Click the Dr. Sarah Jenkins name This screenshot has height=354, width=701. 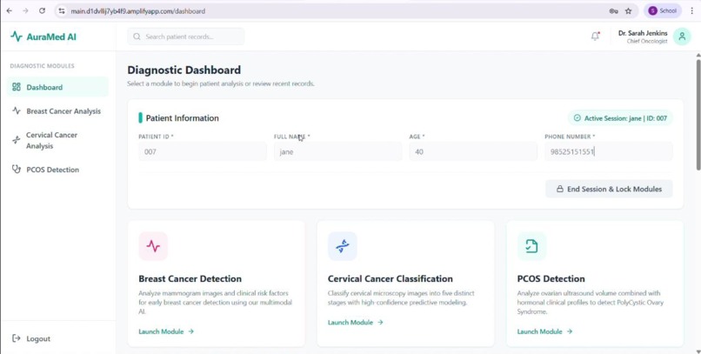pos(643,33)
